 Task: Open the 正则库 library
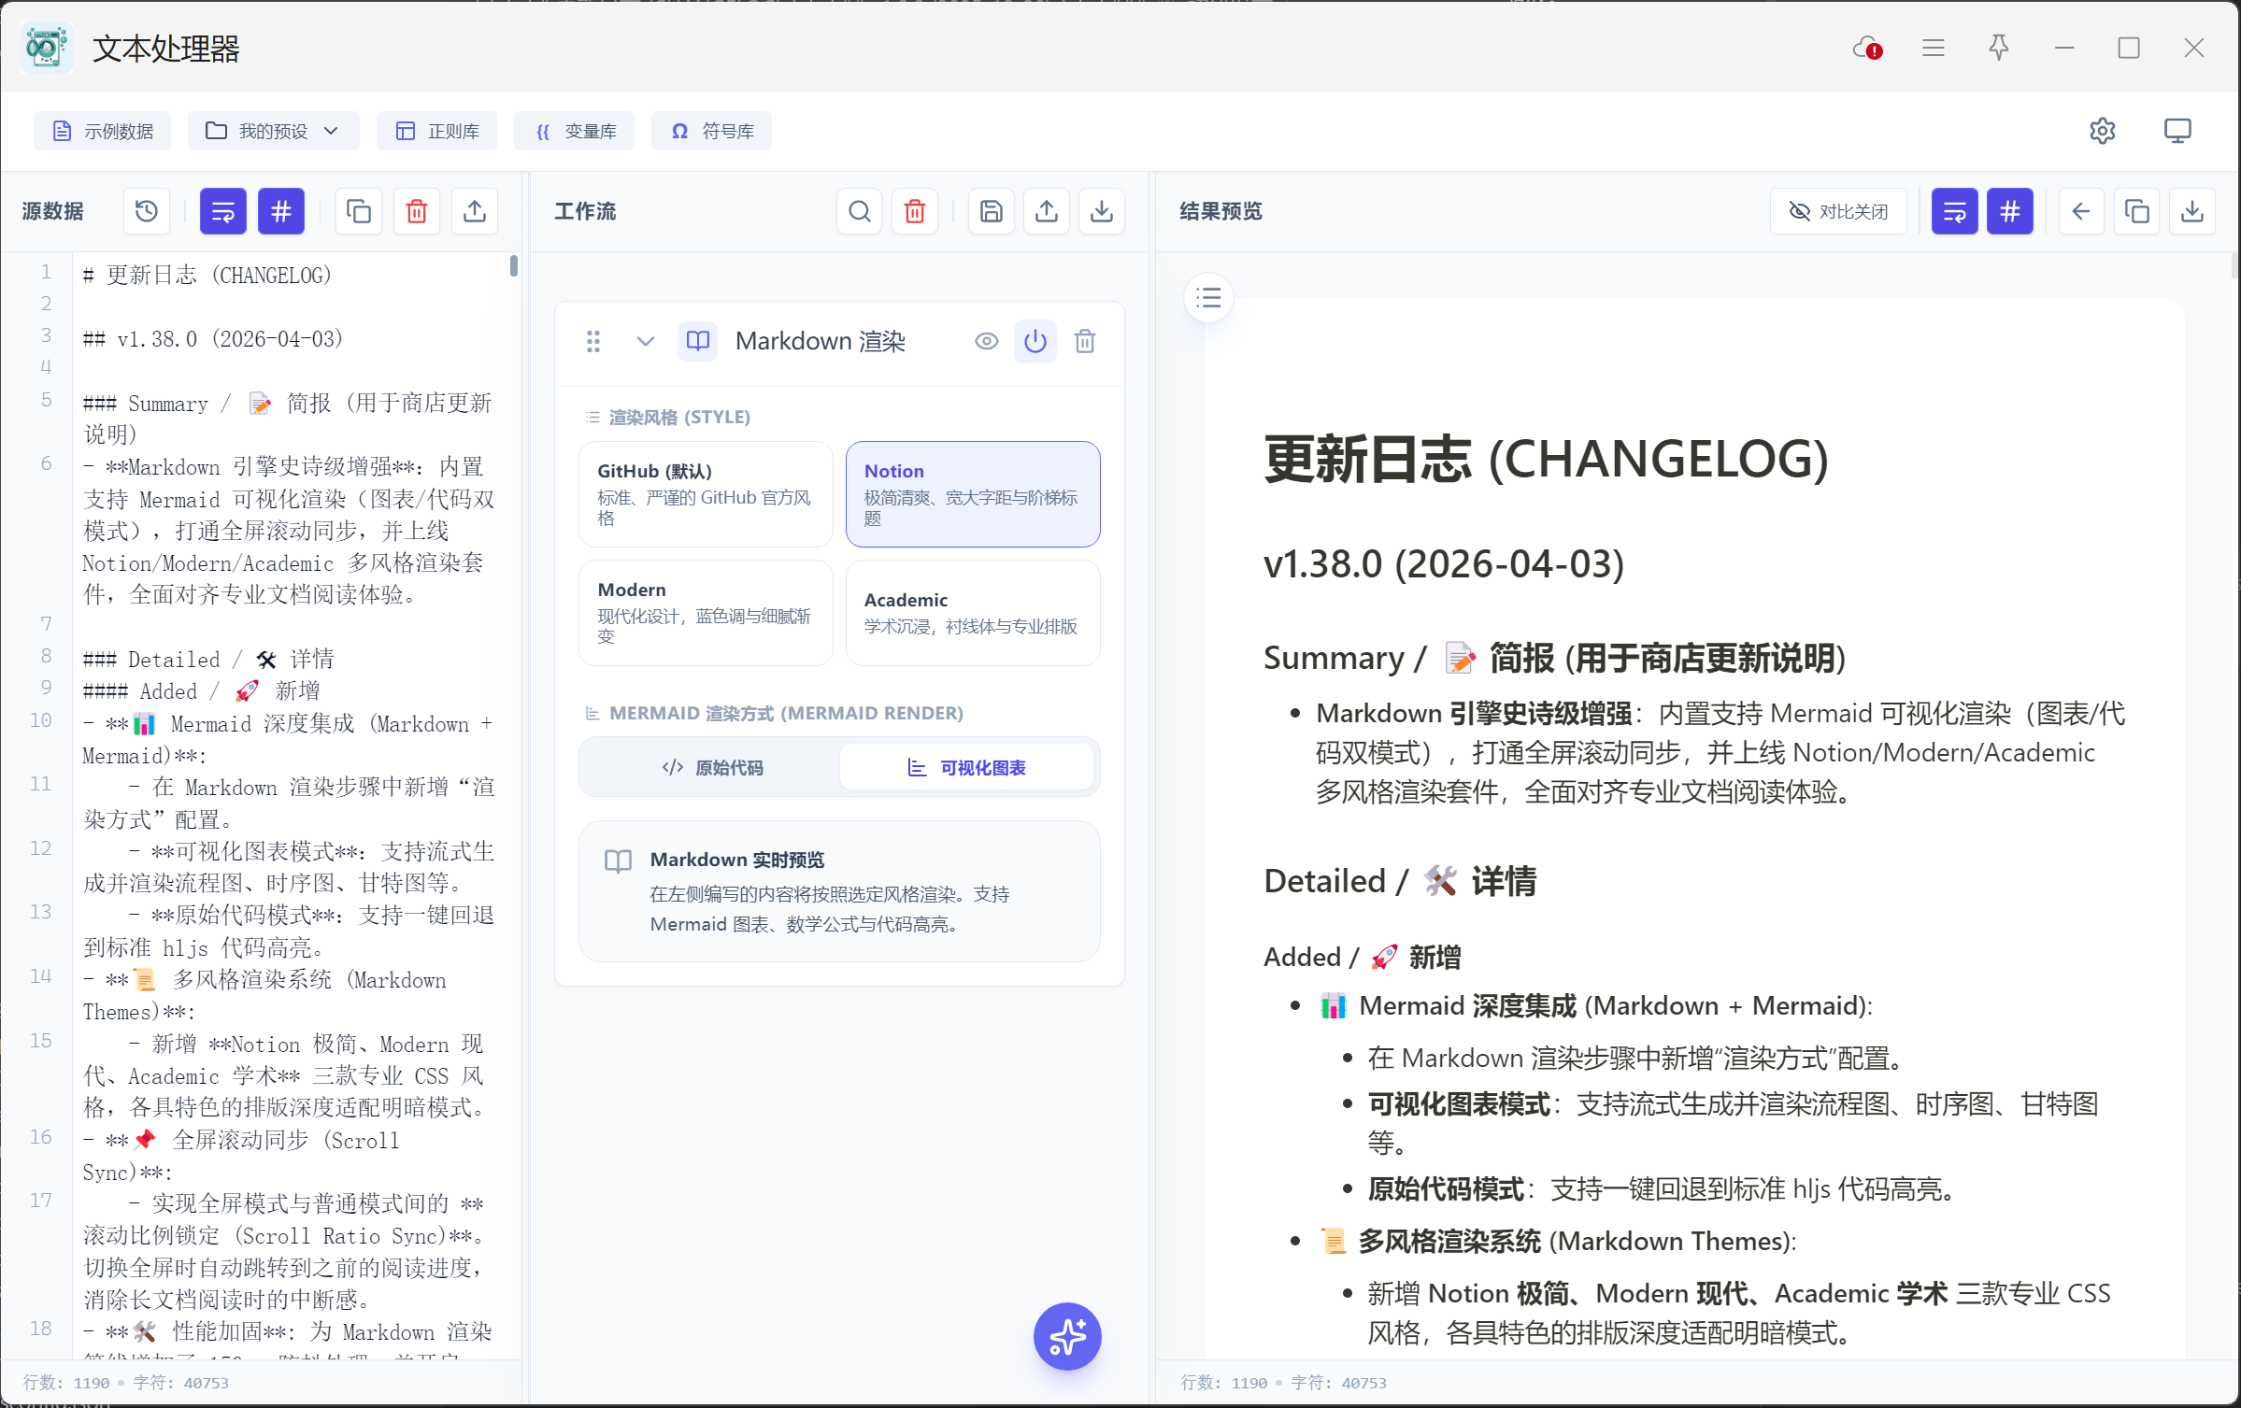(437, 131)
